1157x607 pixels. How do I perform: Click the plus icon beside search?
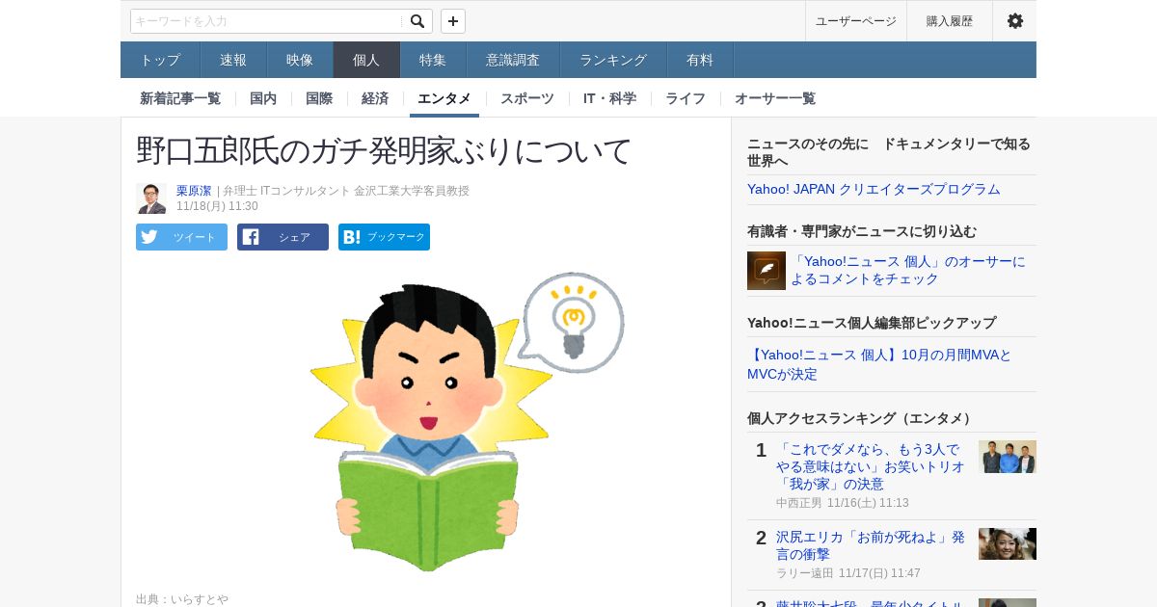tap(453, 21)
